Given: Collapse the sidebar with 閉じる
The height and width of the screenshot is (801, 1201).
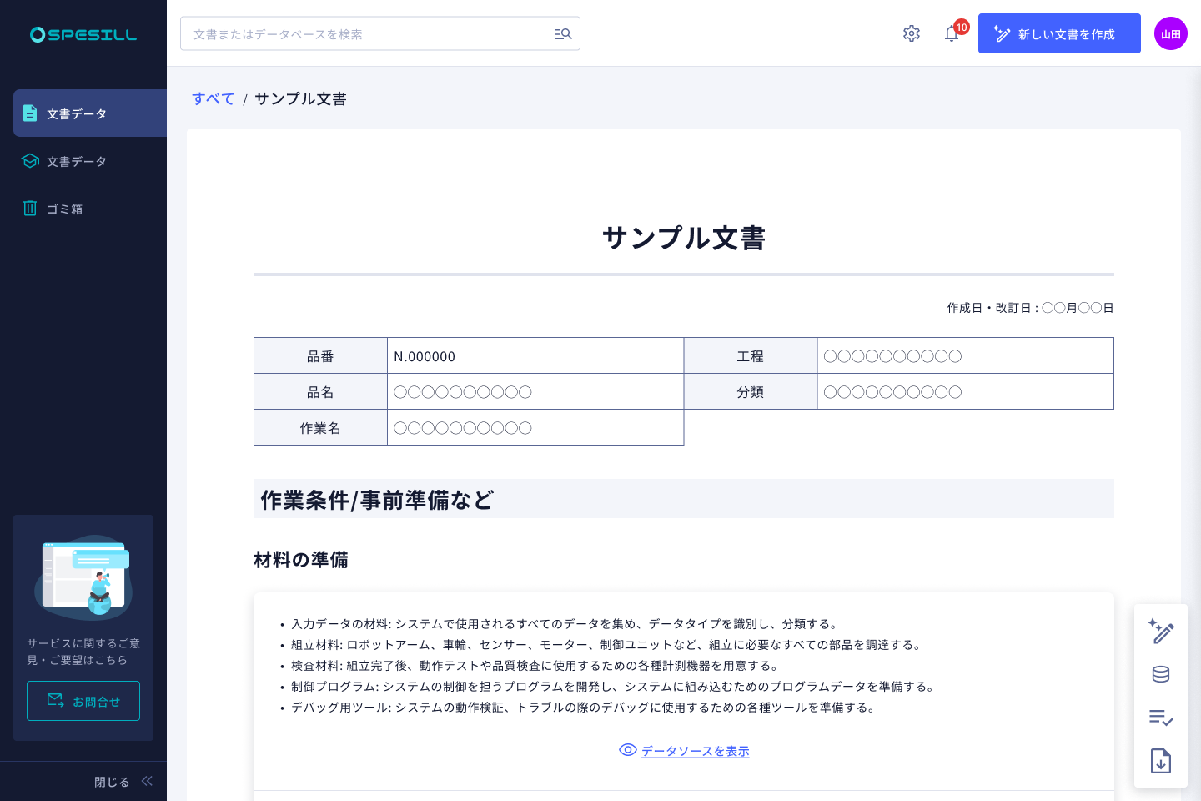Looking at the screenshot, I should 122,782.
